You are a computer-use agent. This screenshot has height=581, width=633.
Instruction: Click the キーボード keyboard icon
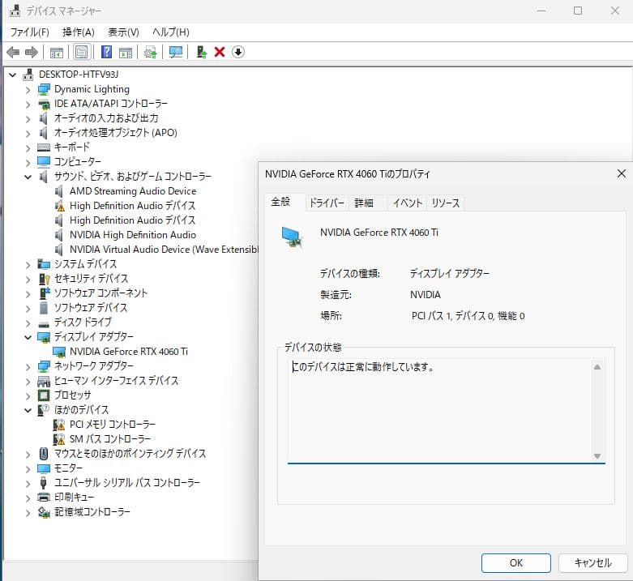[x=44, y=147]
